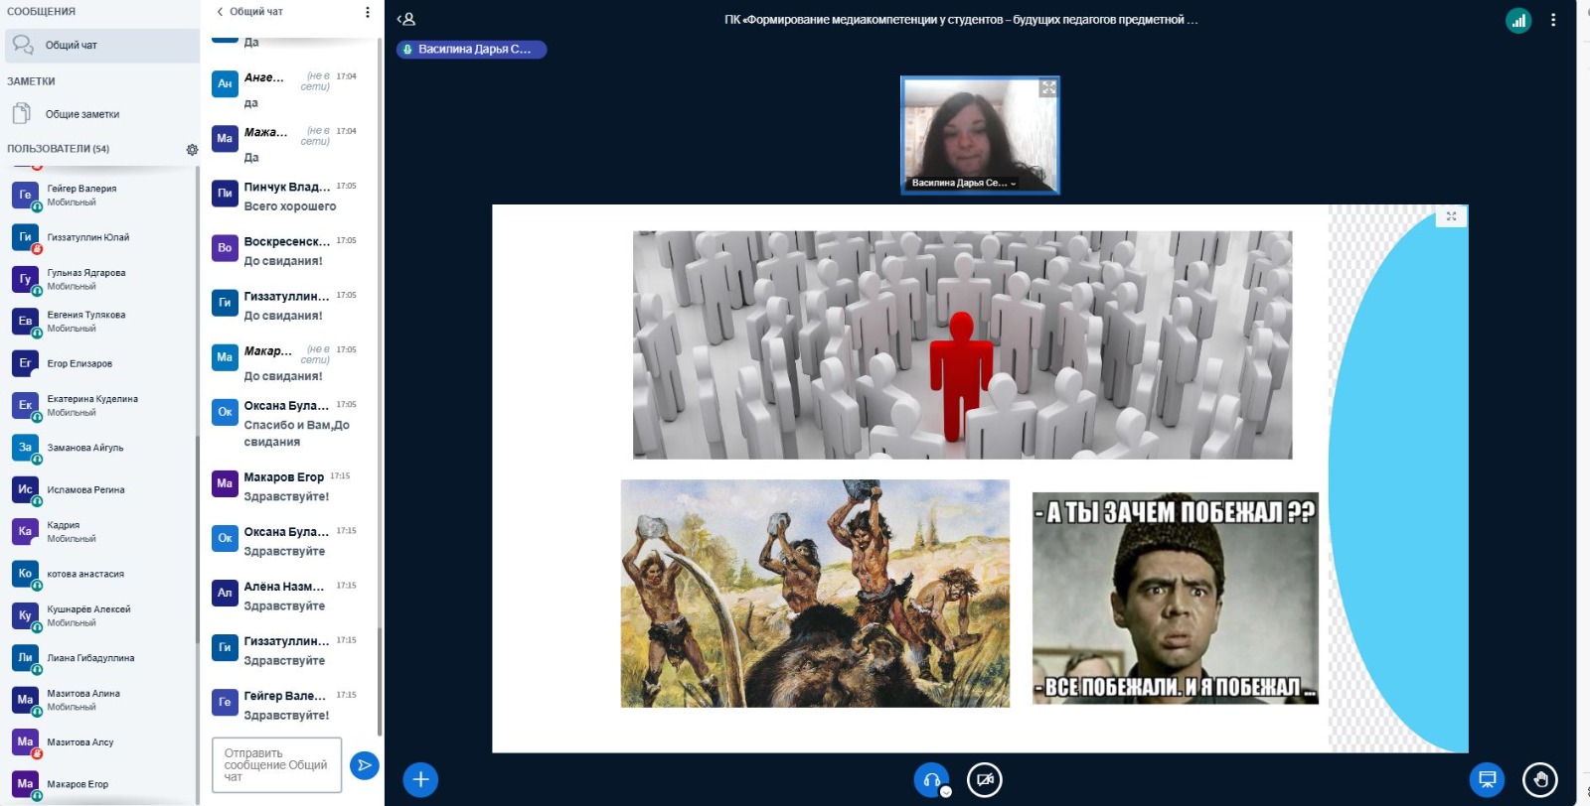The height and width of the screenshot is (806, 1590).
Task: Send the chat message with arrow button
Action: tap(365, 765)
